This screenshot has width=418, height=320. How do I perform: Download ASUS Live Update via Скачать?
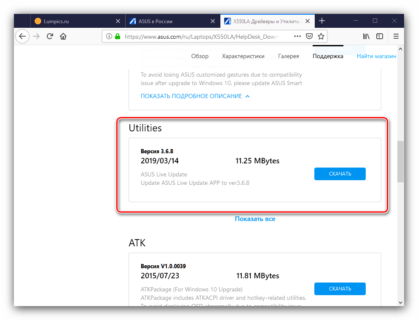340,174
